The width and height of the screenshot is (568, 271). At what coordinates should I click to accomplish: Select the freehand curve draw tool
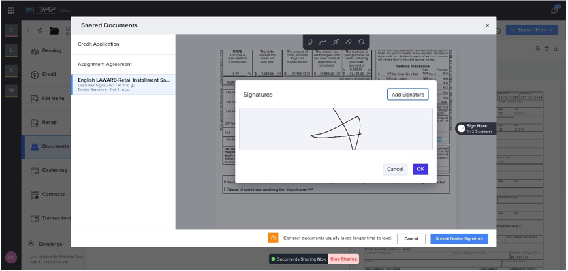pos(323,42)
